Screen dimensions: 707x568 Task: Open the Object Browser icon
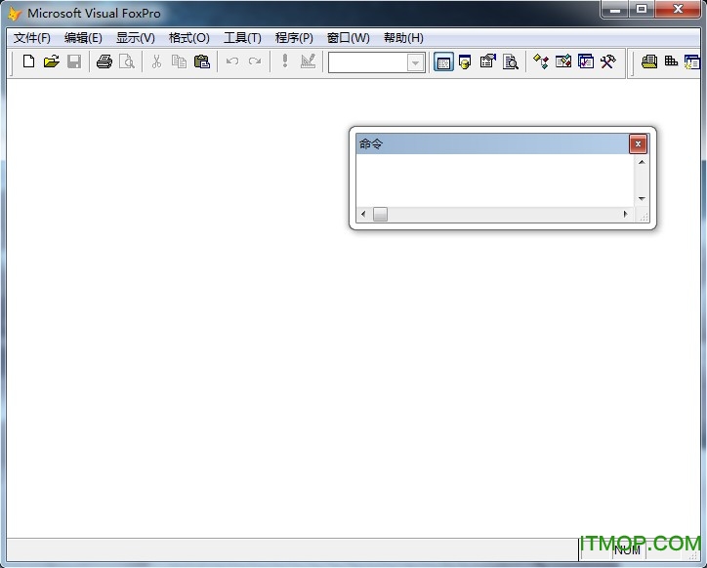[x=563, y=61]
